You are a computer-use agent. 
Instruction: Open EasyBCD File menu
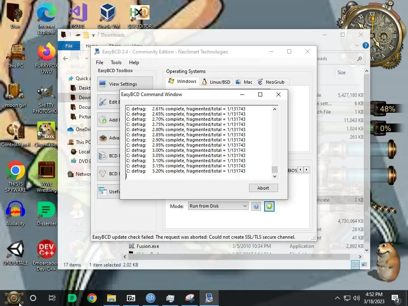[99, 63]
